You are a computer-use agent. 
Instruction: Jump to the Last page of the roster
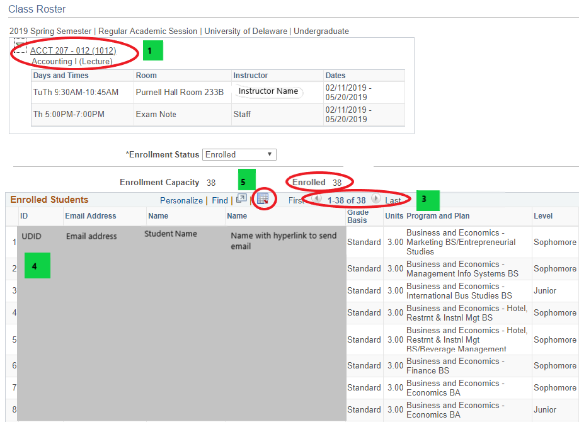tap(393, 200)
